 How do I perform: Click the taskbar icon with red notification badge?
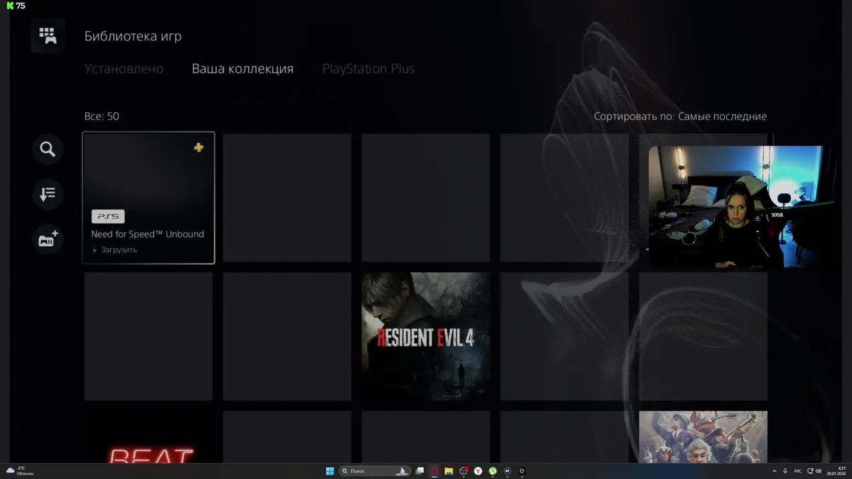pos(463,471)
